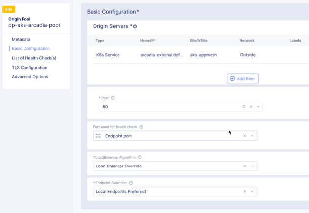309x213 pixels.
Task: Click the help icon beside the Port label
Action: pos(113,98)
